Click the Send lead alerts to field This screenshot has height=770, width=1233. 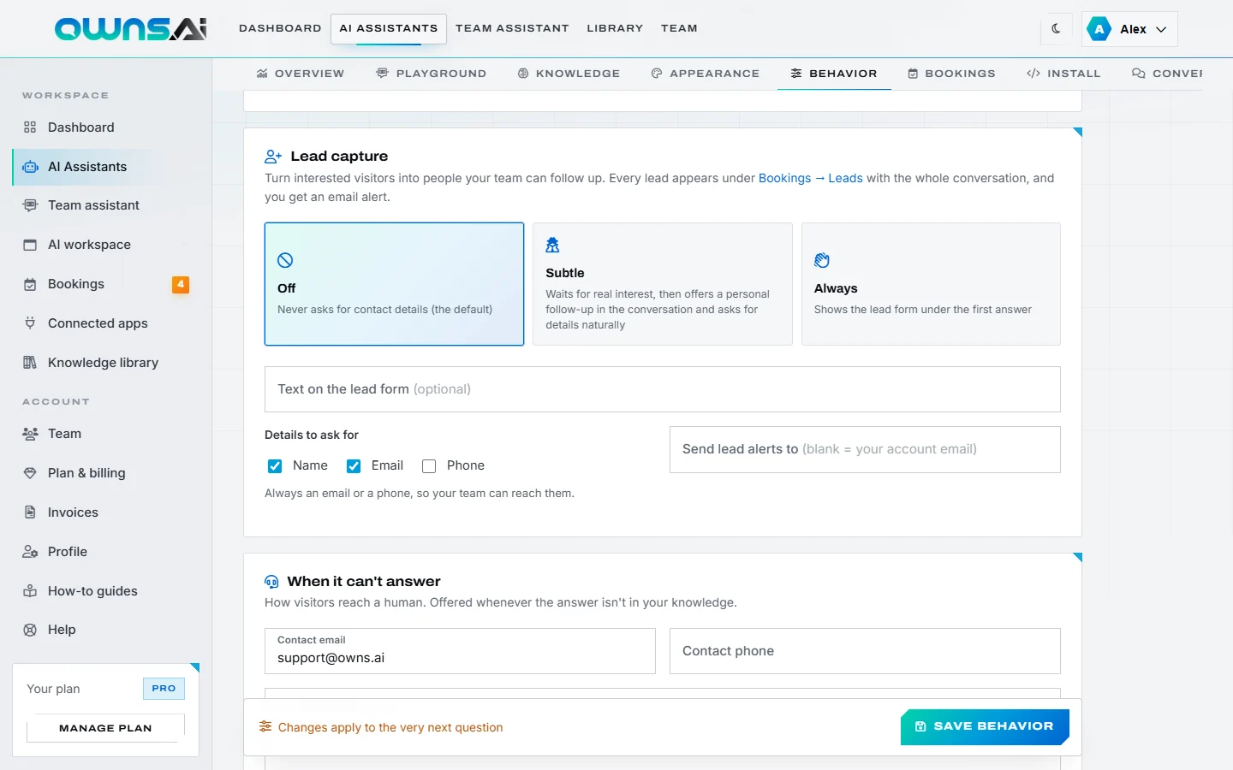(865, 449)
